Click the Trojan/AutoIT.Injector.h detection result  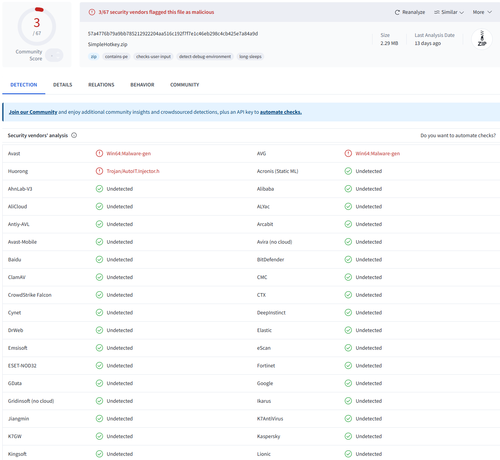(x=133, y=171)
